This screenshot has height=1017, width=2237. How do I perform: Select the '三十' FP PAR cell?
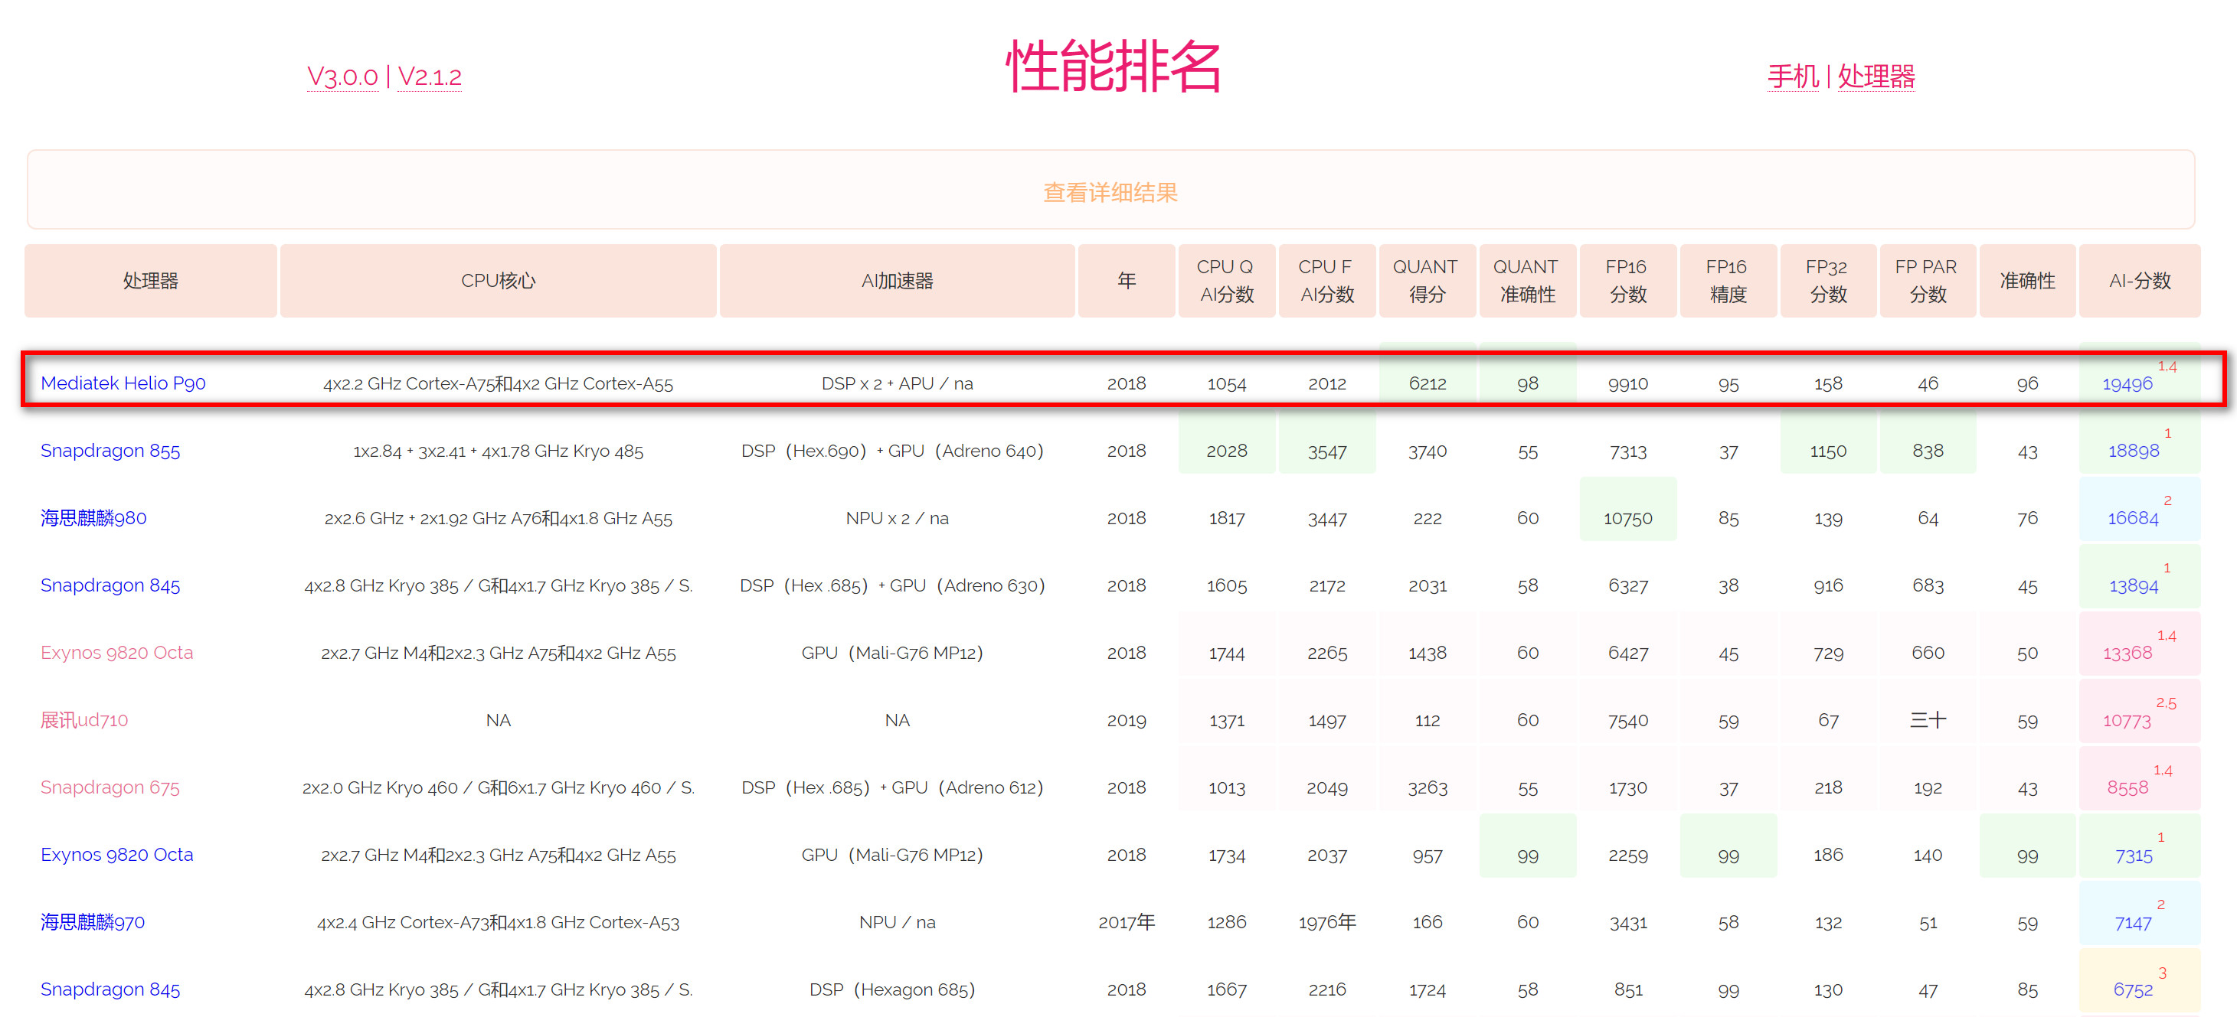(x=1928, y=720)
